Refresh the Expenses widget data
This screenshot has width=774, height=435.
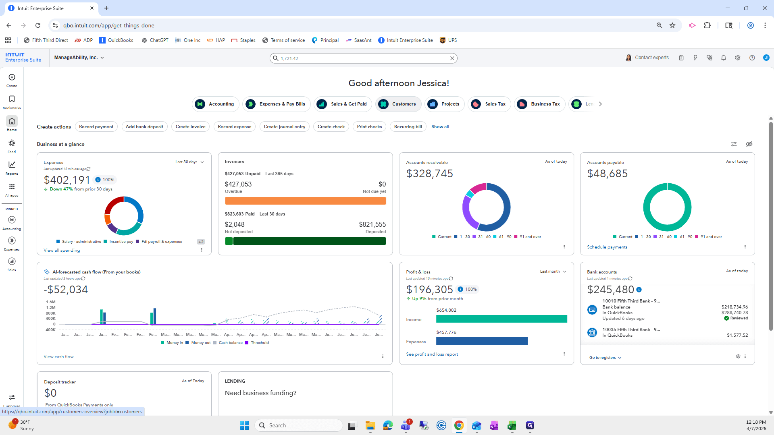point(89,169)
